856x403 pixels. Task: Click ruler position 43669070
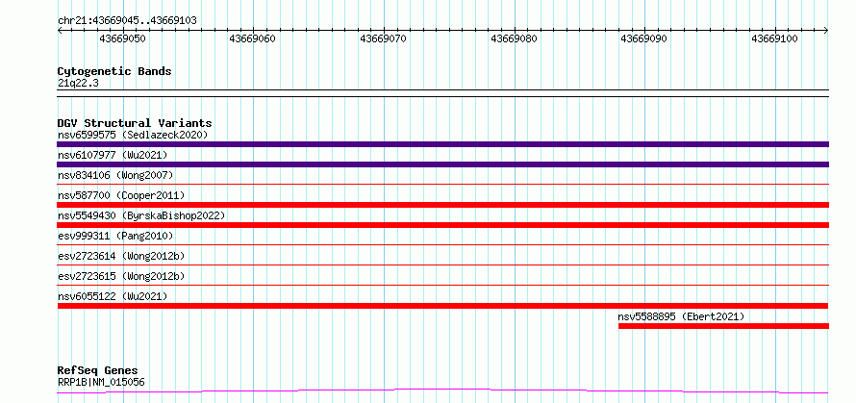click(x=383, y=38)
